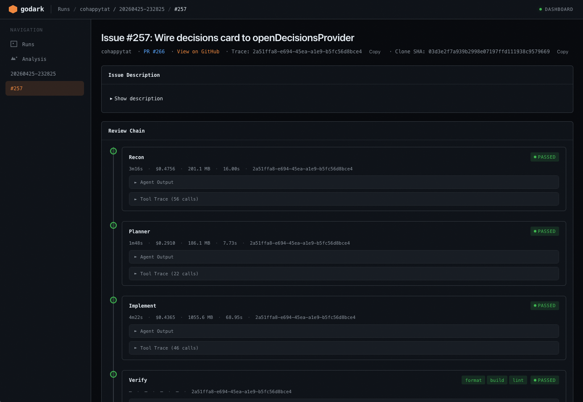Screen dimensions: 583x402
Task: Open View on GitHub link
Action: [198, 52]
